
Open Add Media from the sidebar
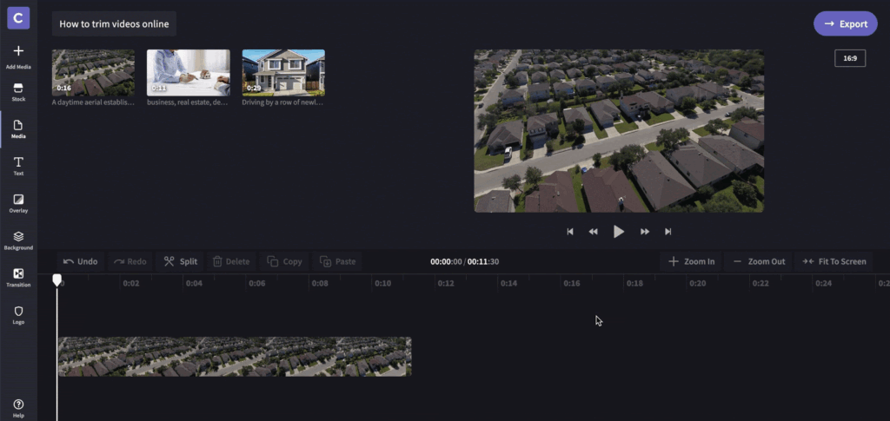pos(18,58)
